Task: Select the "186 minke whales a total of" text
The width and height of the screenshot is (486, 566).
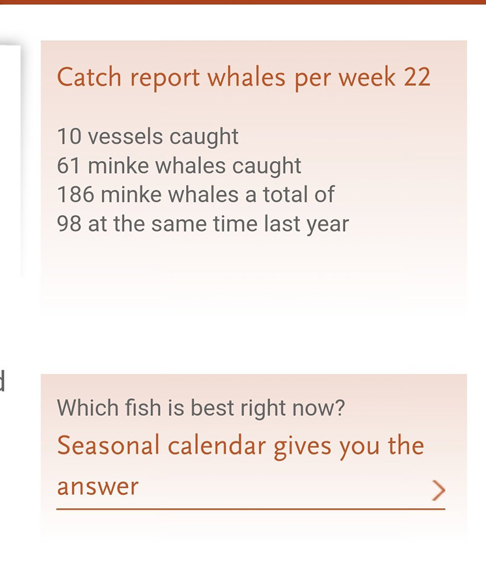Action: pos(196,195)
